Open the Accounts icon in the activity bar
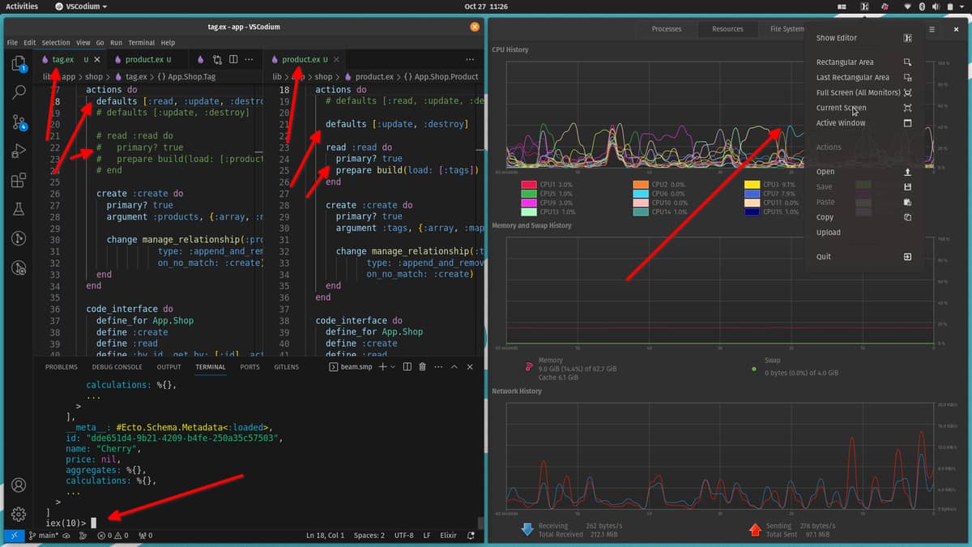The image size is (972, 547). coord(18,485)
